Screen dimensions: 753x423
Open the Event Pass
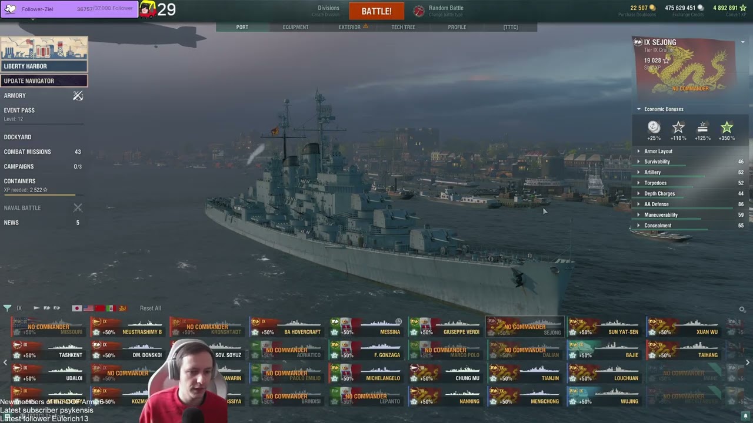(19, 110)
